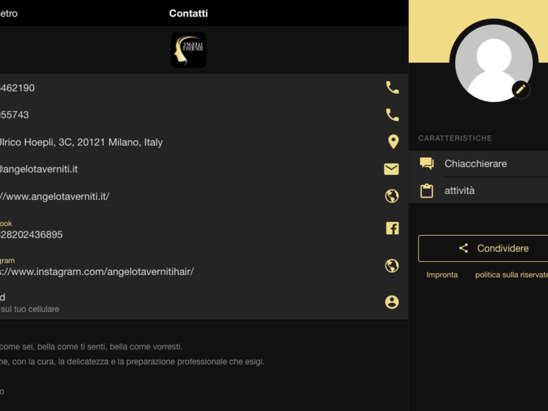Tap the phone icon beside number ending 55743
The height and width of the screenshot is (411, 548).
coord(392,115)
